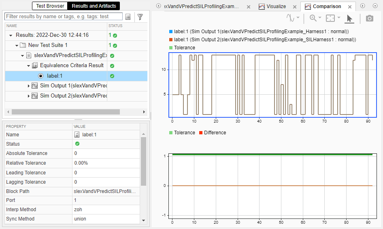
Task: Click the snapshot camera icon
Action: [x=369, y=18]
